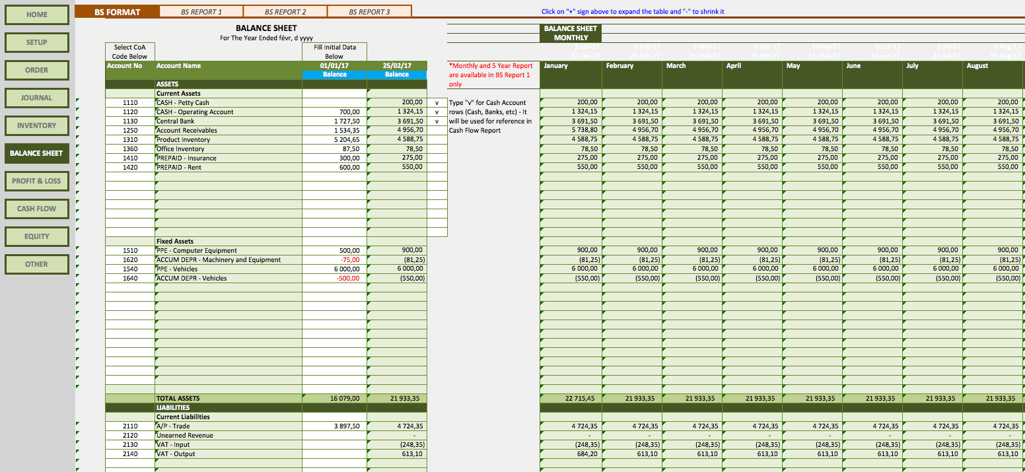Switch to the BS REPORT 1 tab
The height and width of the screenshot is (472, 1025).
201,12
